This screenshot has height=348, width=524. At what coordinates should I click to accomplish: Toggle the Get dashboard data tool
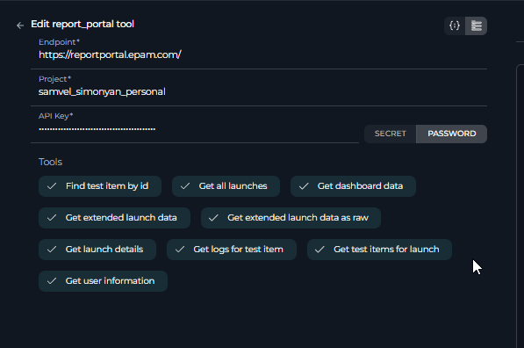(x=353, y=186)
